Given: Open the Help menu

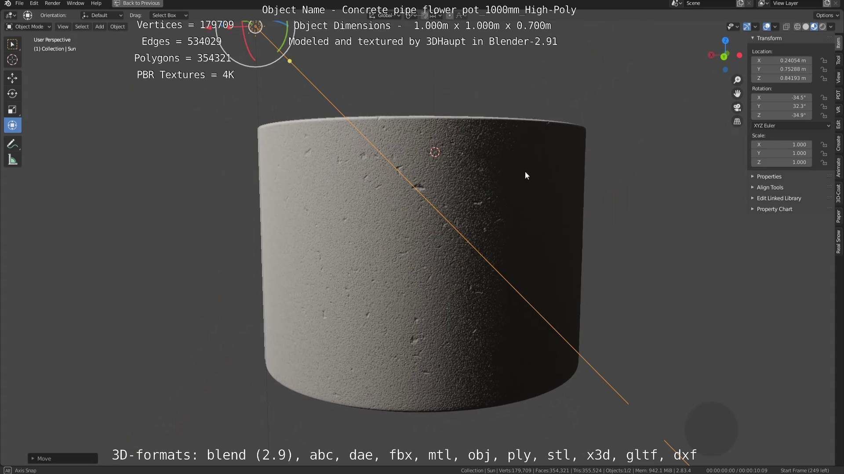Looking at the screenshot, I should click(96, 3).
